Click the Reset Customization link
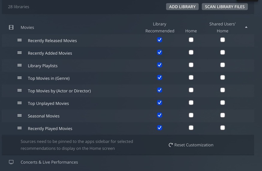The width and height of the screenshot is (262, 171). [x=194, y=145]
